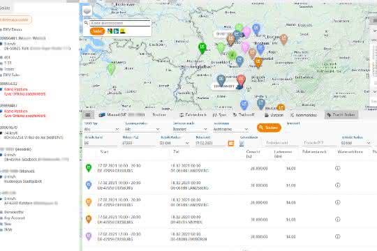Select the Trailer group in sidebar
Image resolution: width=377 pixels, height=251 pixels.
[x=8, y=69]
